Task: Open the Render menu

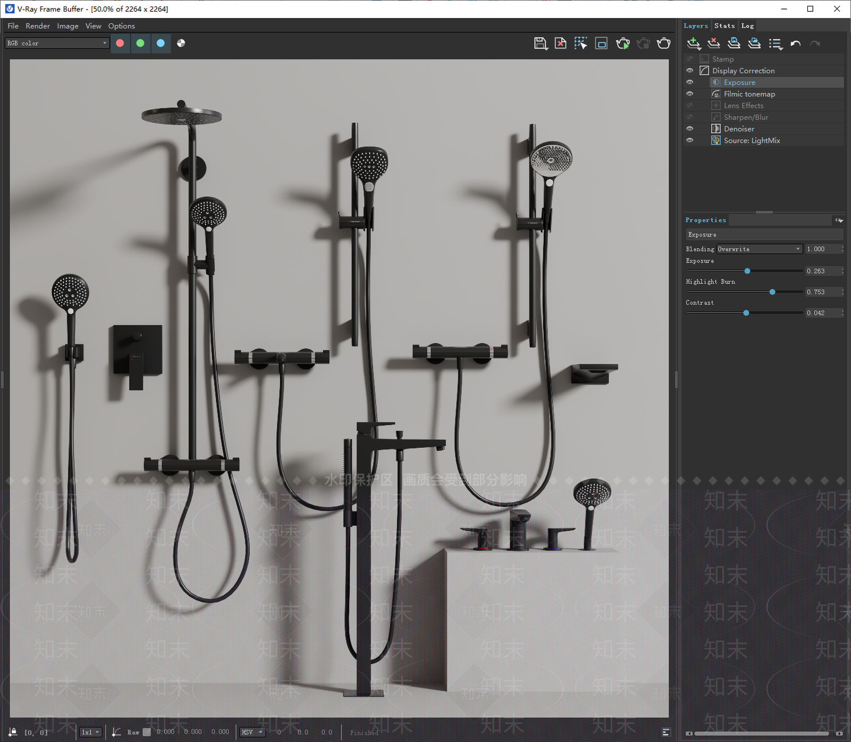Action: (38, 26)
